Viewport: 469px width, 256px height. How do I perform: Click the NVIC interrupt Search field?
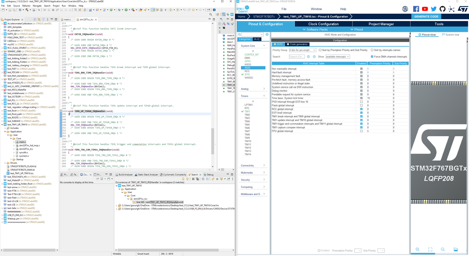(296, 57)
